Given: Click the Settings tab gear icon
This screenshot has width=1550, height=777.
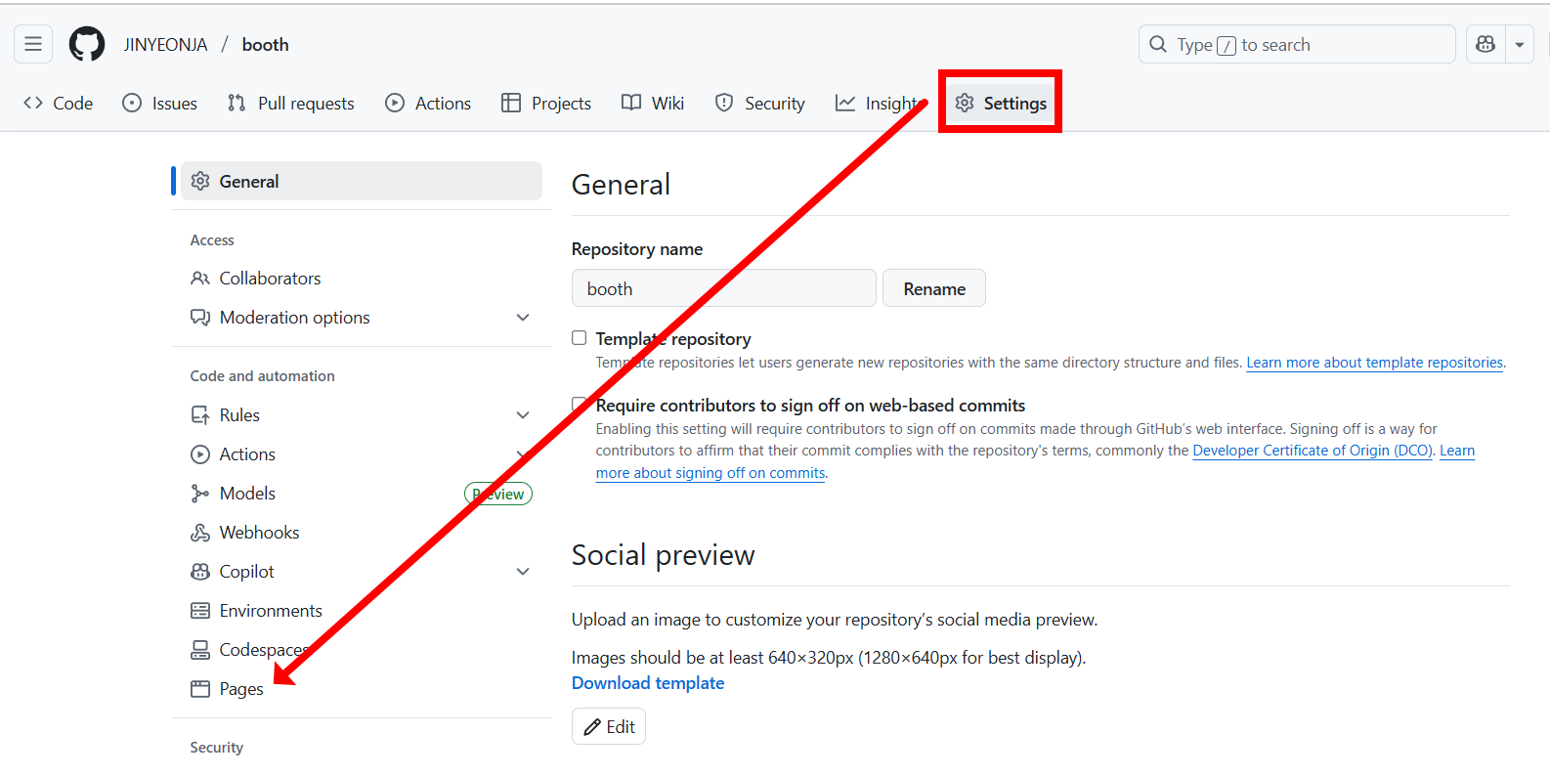Looking at the screenshot, I should pos(965,103).
